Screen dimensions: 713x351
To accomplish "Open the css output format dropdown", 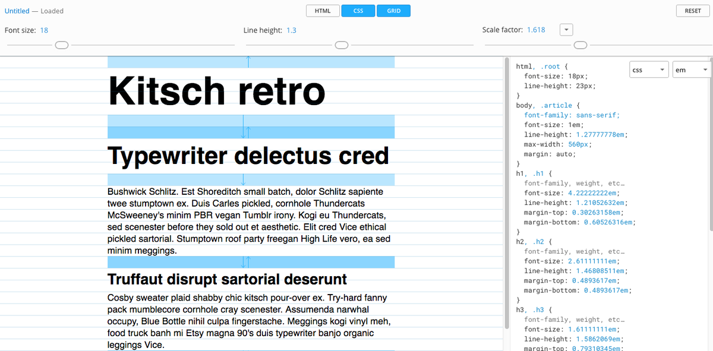I will (649, 69).
